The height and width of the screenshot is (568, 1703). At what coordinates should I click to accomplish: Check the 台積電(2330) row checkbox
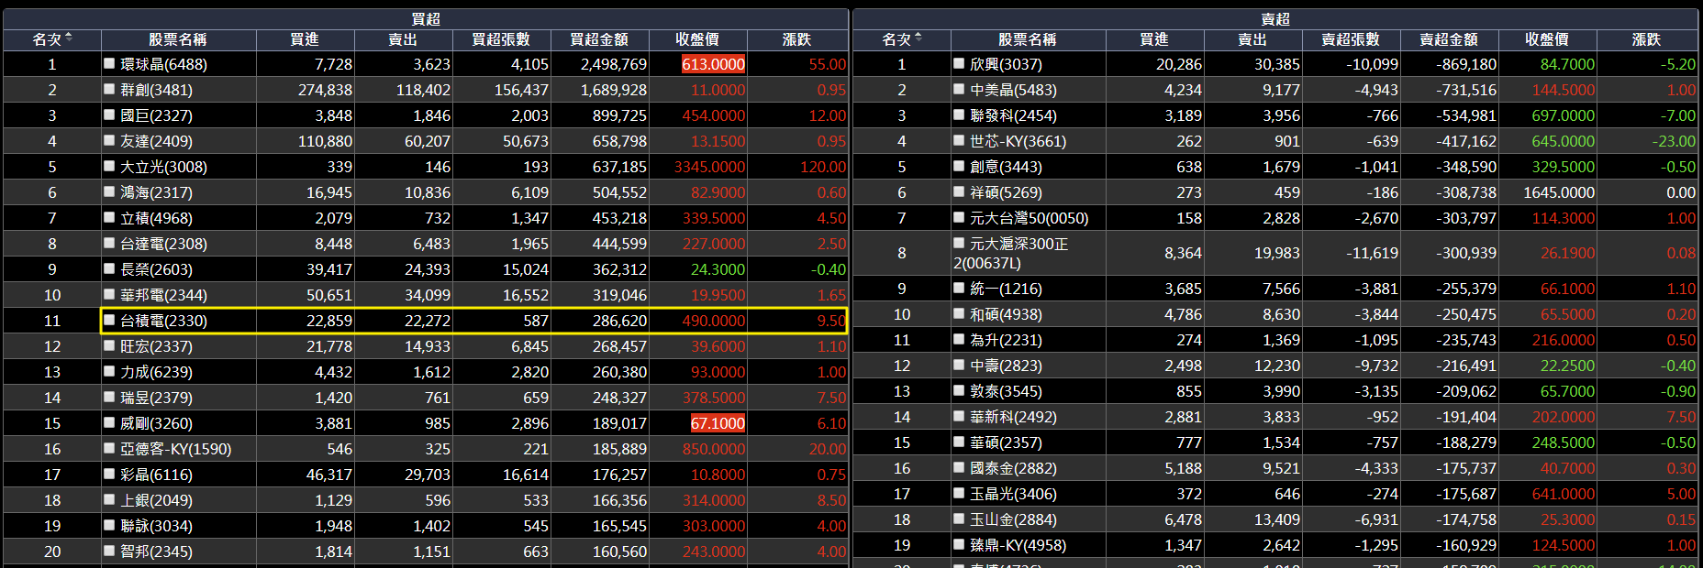[x=109, y=320]
